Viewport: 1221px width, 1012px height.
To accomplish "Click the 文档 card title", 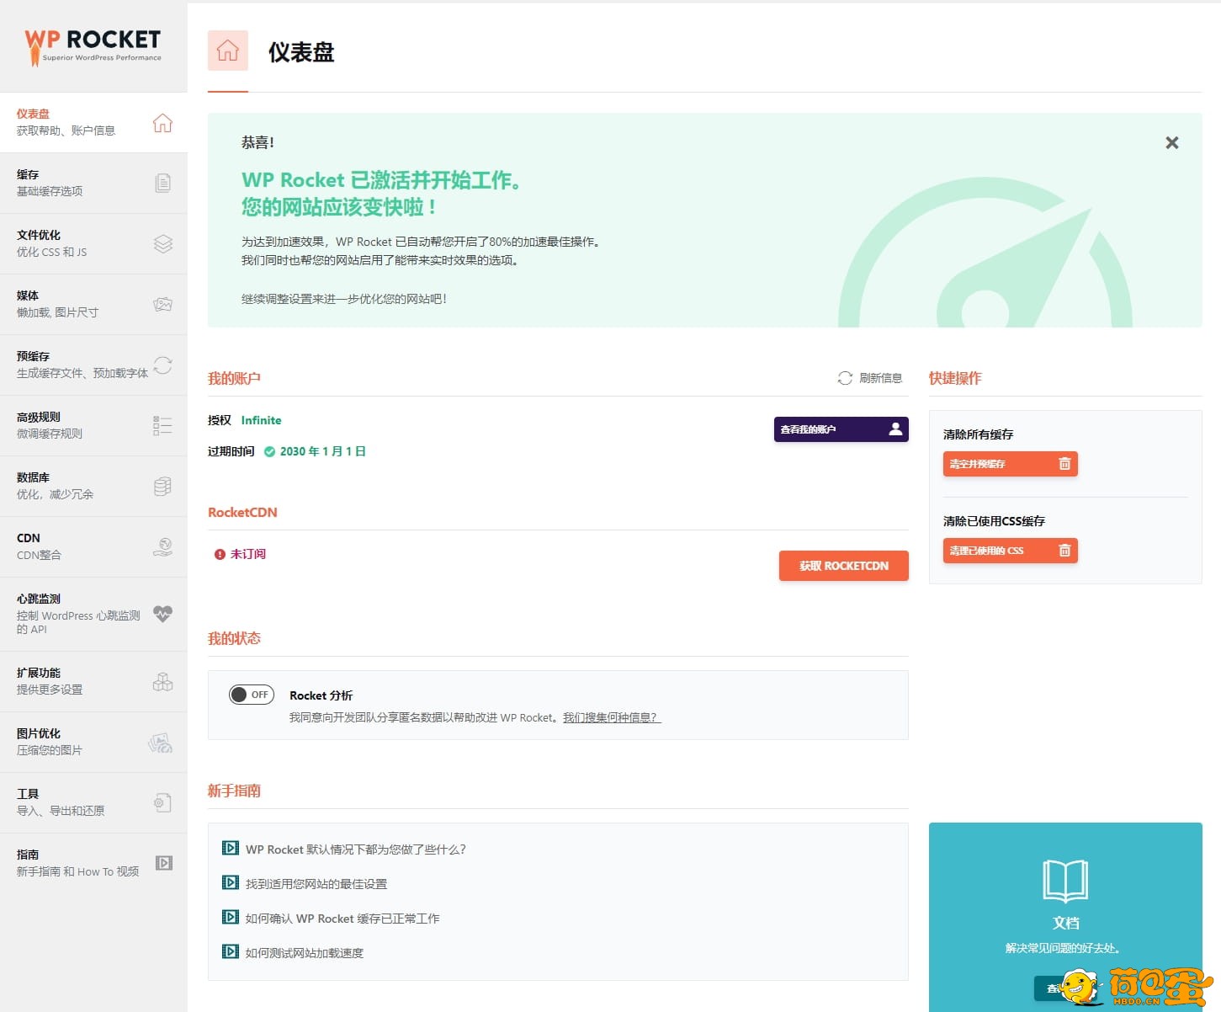I will click(x=1066, y=923).
